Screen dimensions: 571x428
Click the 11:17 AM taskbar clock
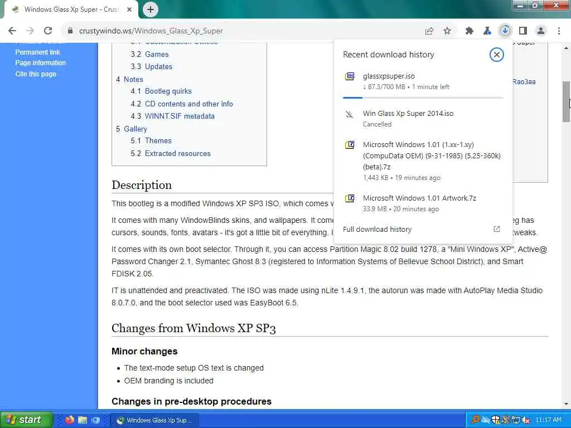549,420
